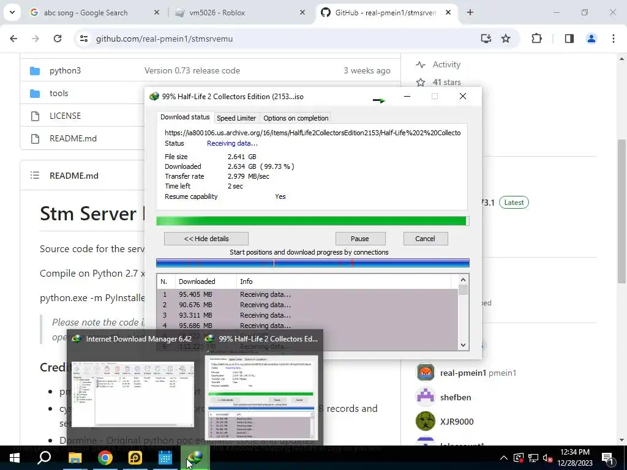Show hidden system tray icons
This screenshot has width=627, height=470.
(x=503, y=458)
